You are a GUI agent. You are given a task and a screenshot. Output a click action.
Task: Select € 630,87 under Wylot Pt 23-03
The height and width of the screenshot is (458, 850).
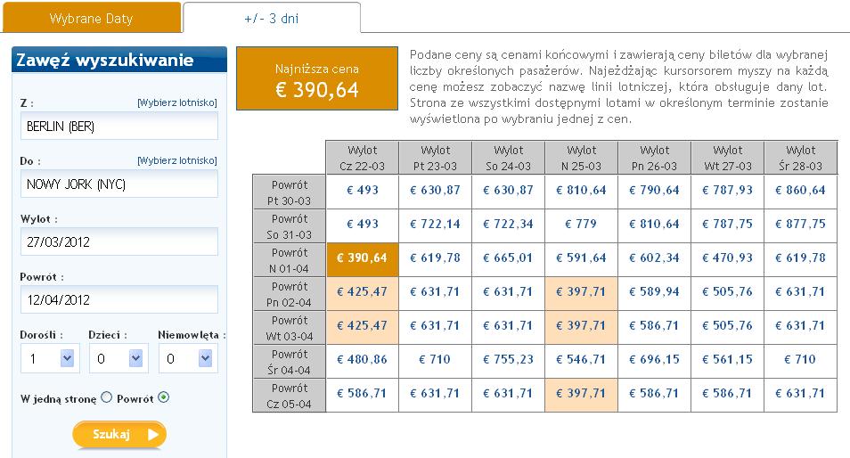pyautogui.click(x=436, y=191)
